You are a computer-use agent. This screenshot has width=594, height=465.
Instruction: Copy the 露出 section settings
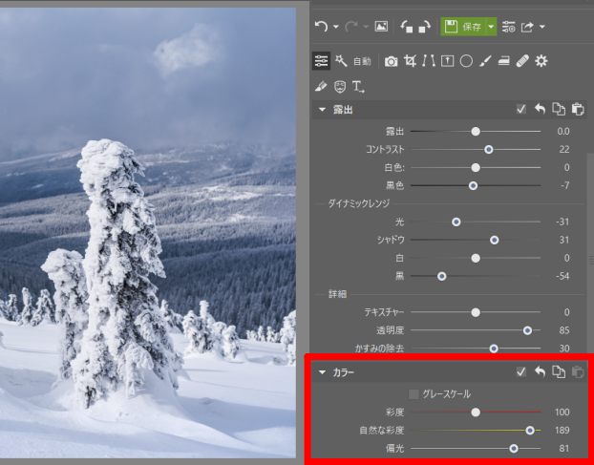(559, 109)
